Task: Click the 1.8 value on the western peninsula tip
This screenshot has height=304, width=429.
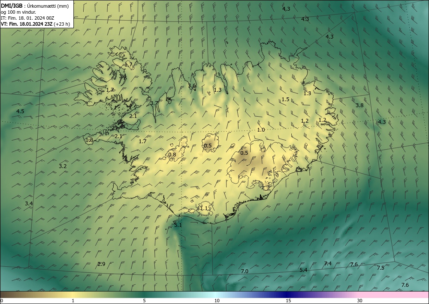Action: point(90,140)
